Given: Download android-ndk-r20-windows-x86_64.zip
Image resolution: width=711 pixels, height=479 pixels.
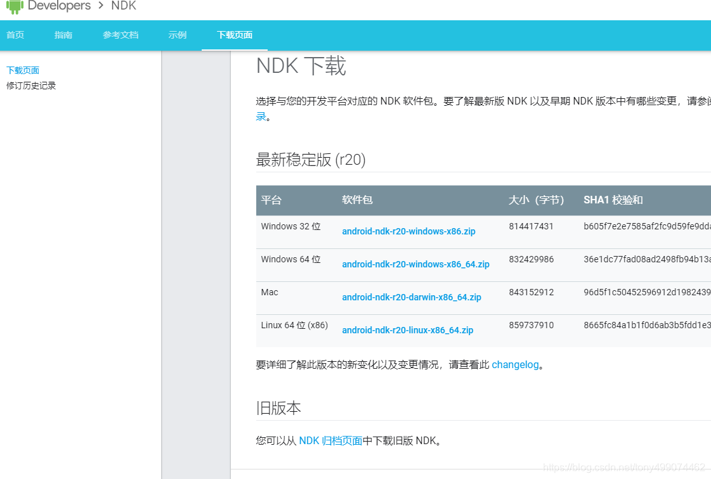Looking at the screenshot, I should click(416, 264).
